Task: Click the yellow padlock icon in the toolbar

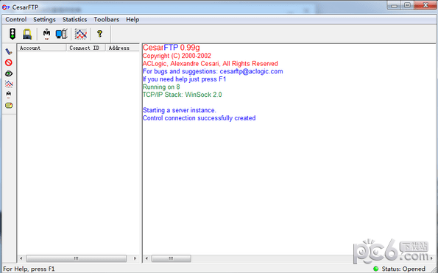Action: click(x=27, y=34)
